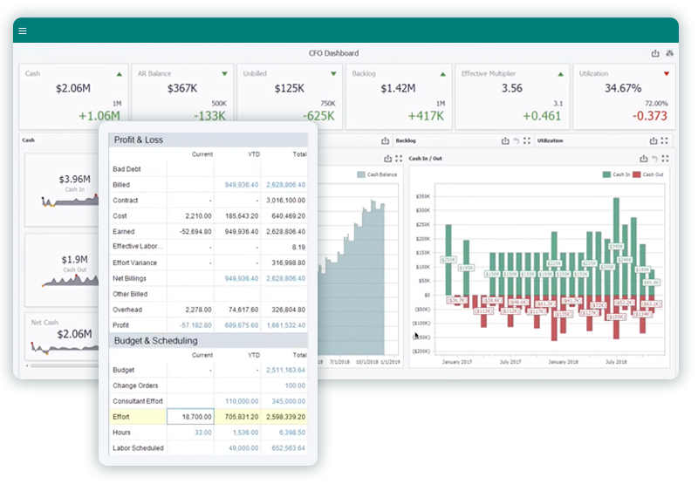Click undo icon on Cash In / Out chart
The image size is (698, 484).
[655, 159]
